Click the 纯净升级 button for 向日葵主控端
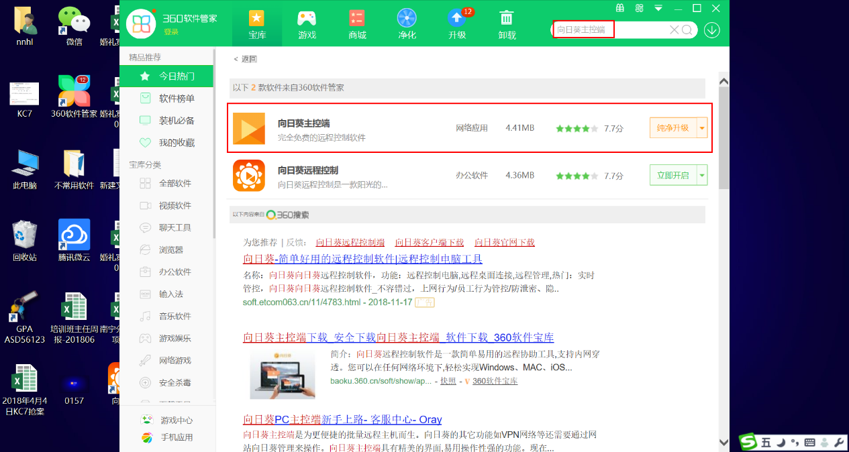Screen dimensions: 849x452 672,127
